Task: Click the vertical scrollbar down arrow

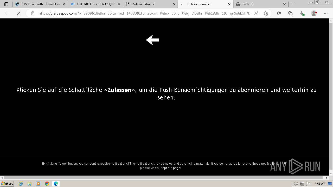Action: pyautogui.click(x=331, y=173)
